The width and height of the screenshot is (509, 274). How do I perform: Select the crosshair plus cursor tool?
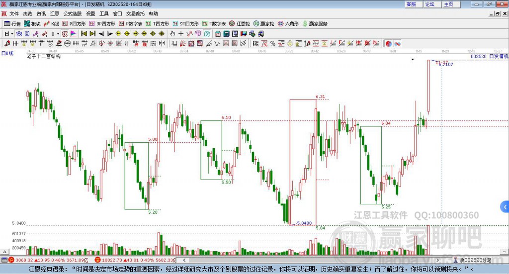[x=181, y=34]
